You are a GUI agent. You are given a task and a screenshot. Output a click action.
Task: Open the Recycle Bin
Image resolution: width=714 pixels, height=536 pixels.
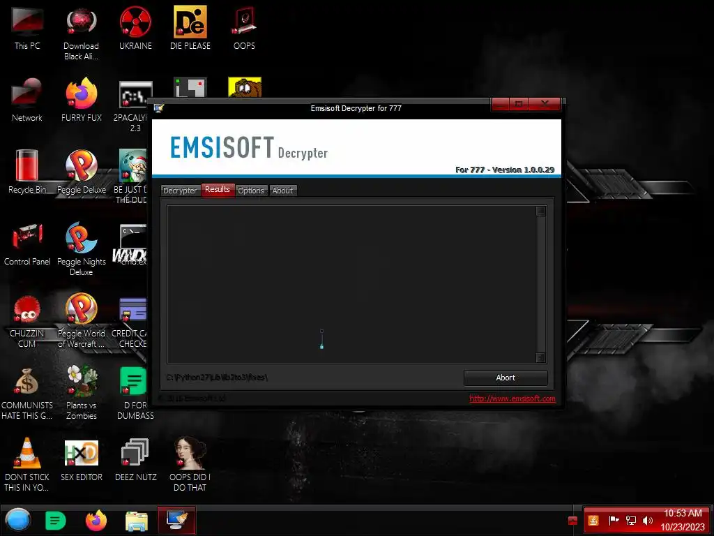pyautogui.click(x=27, y=172)
